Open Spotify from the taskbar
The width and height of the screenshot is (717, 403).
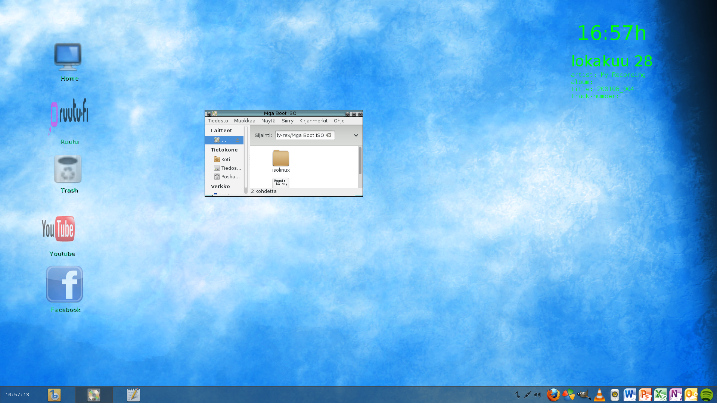point(707,395)
